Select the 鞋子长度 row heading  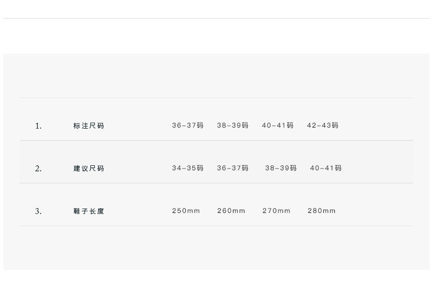[x=89, y=211]
